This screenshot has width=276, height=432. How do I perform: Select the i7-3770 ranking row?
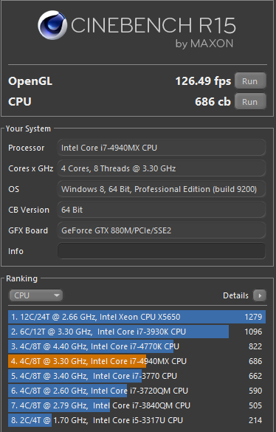point(137,376)
